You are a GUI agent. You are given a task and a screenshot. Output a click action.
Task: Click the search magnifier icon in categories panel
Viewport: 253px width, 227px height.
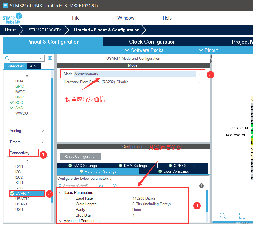7,58
